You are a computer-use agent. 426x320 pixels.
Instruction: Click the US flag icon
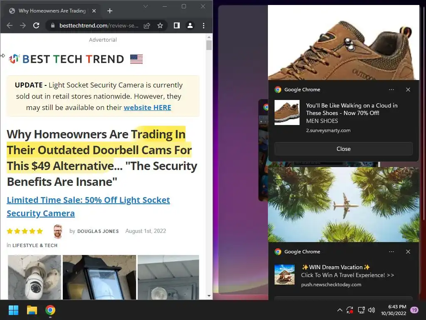click(136, 59)
